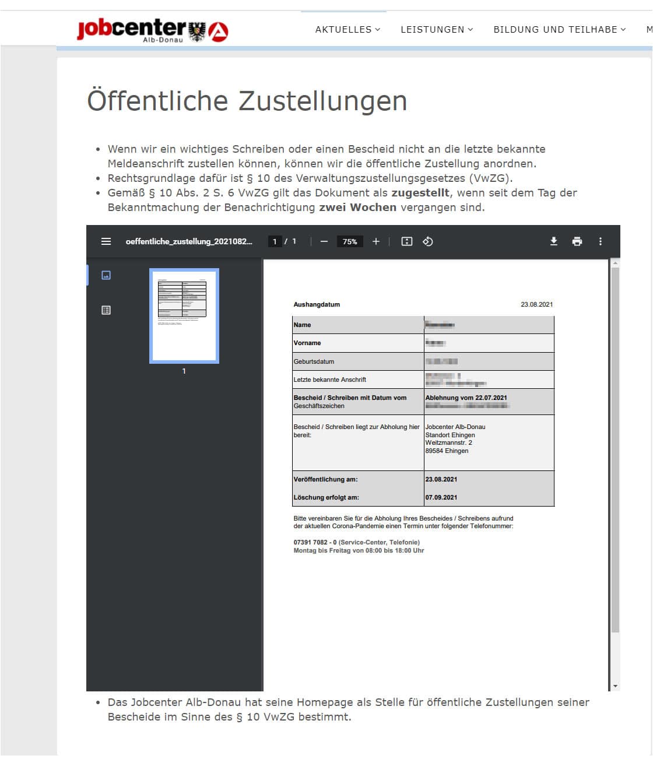Image resolution: width=653 pixels, height=766 pixels.
Task: Click the PDF scrollbar down arrow
Action: tap(615, 686)
